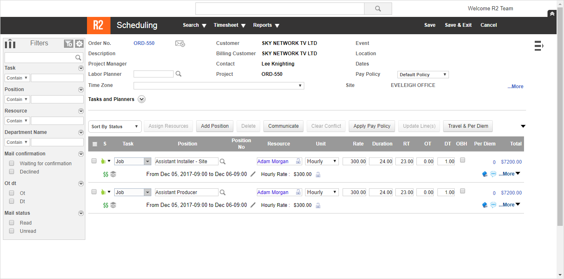The image size is (564, 279).
Task: Check the Unread mail status filter
Action: [x=12, y=231]
